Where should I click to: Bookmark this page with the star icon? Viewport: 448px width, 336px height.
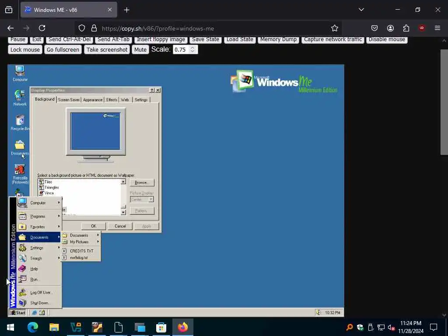[335, 28]
